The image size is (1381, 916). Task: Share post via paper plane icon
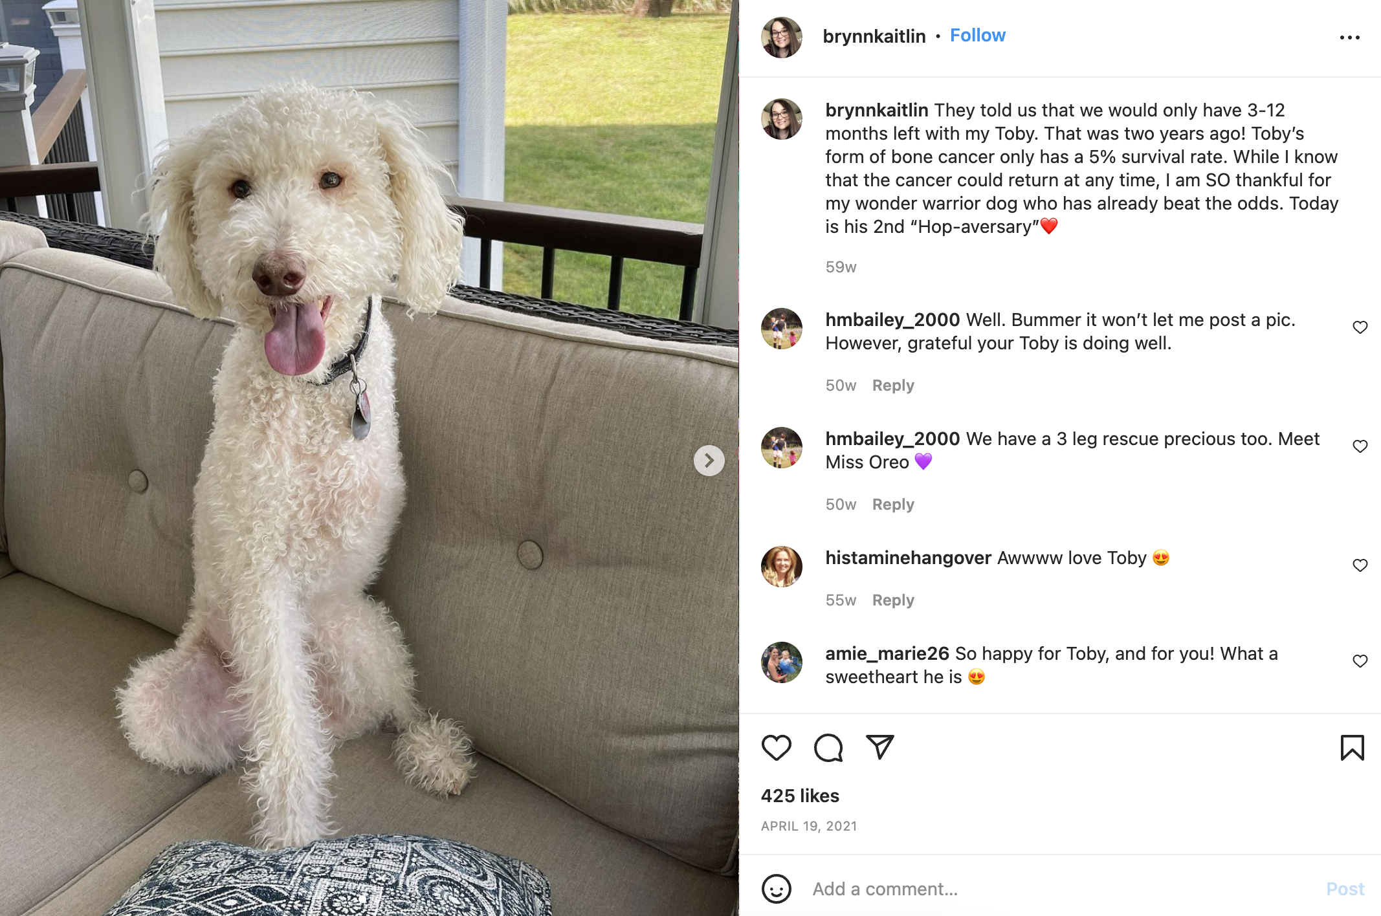880,747
